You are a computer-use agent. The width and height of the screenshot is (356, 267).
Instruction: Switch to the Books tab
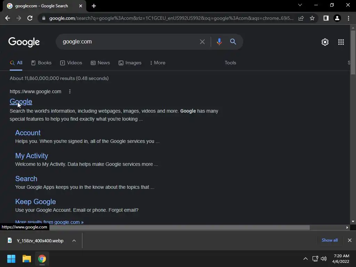click(x=41, y=63)
